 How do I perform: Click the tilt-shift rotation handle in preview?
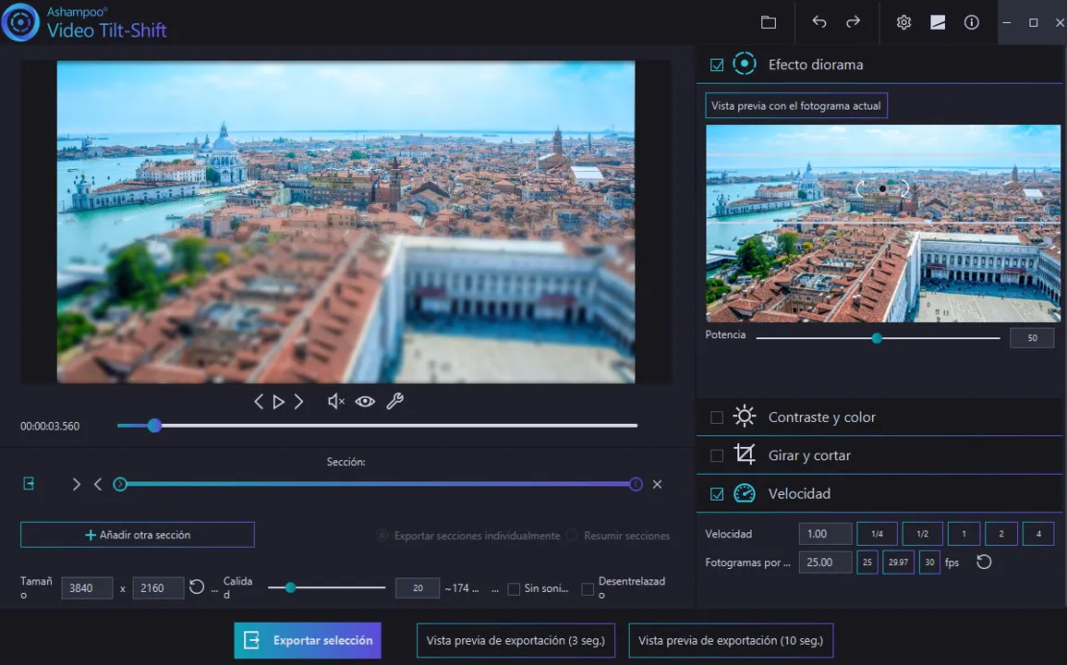click(882, 188)
